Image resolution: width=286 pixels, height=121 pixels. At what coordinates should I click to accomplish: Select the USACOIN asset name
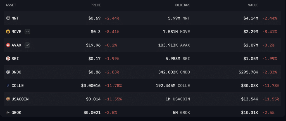pyautogui.click(x=20, y=99)
